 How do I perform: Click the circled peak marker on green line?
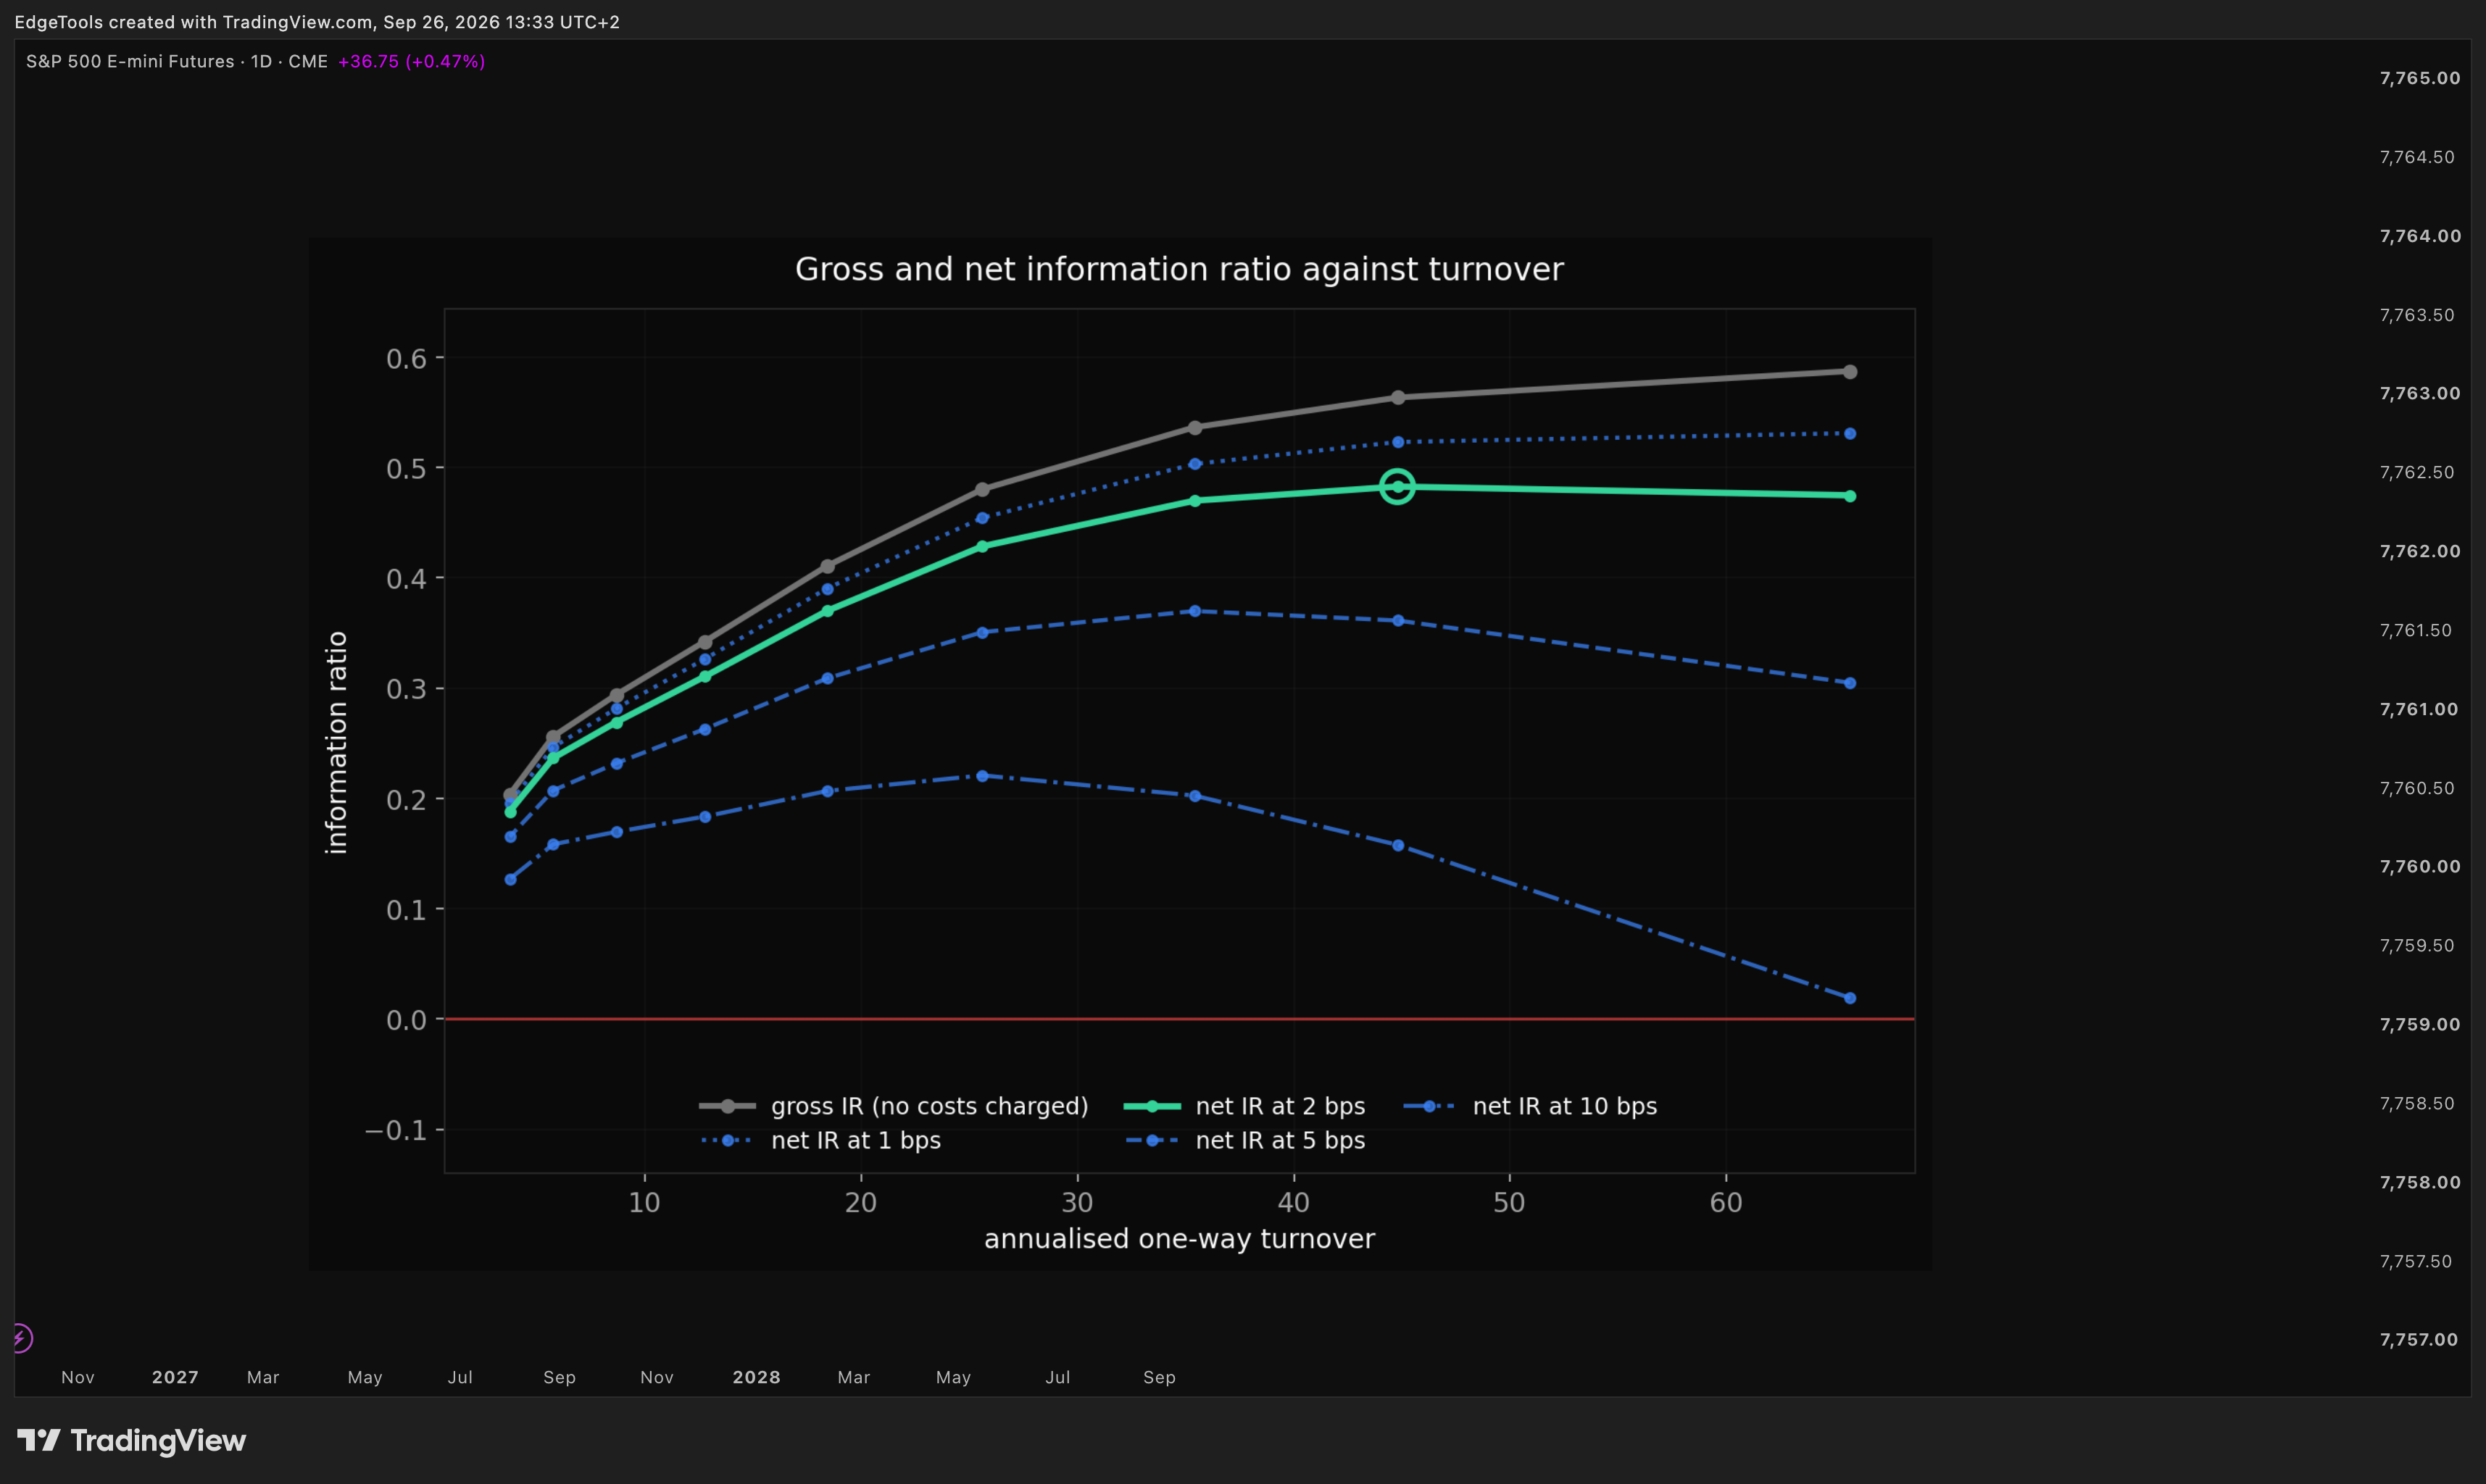1397,487
